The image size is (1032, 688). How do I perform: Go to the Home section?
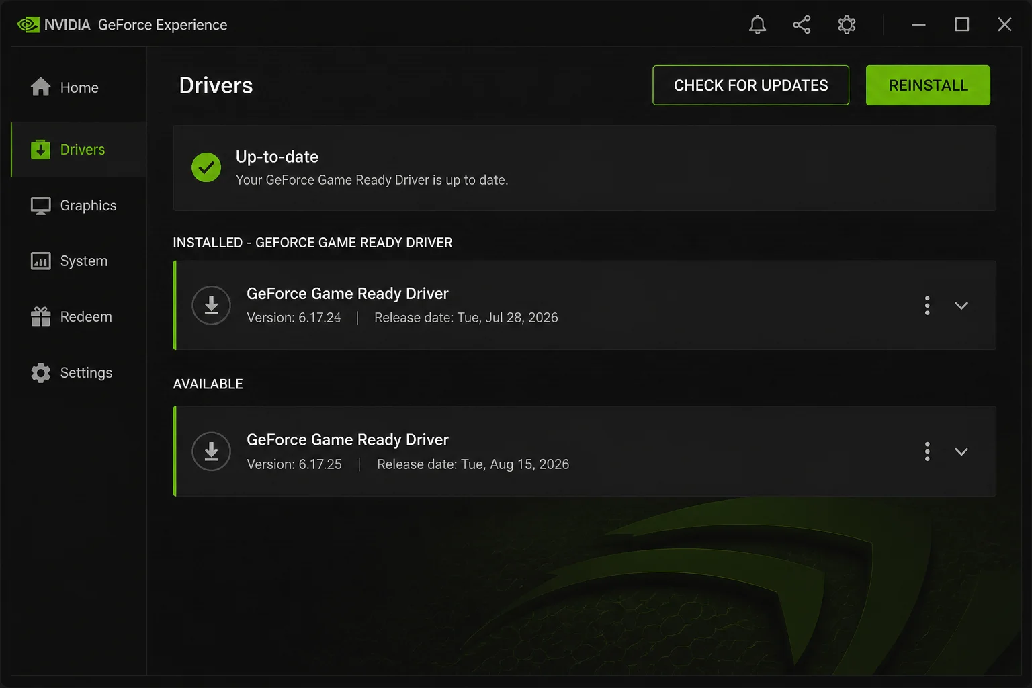click(x=79, y=87)
